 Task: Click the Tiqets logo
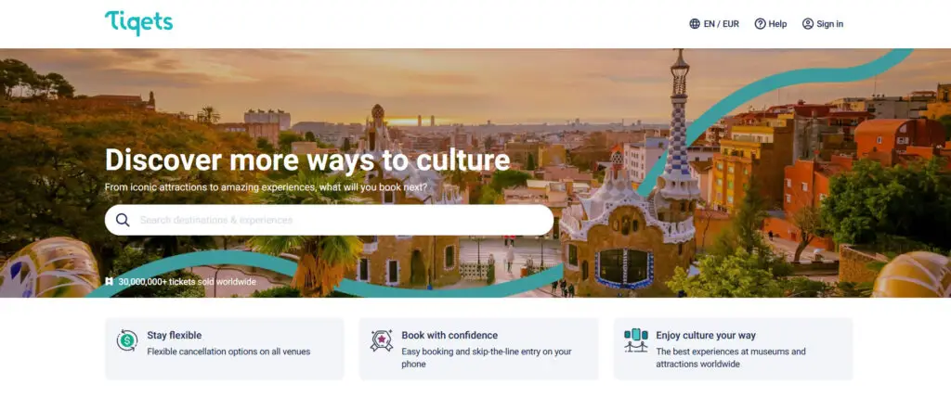coord(139,22)
